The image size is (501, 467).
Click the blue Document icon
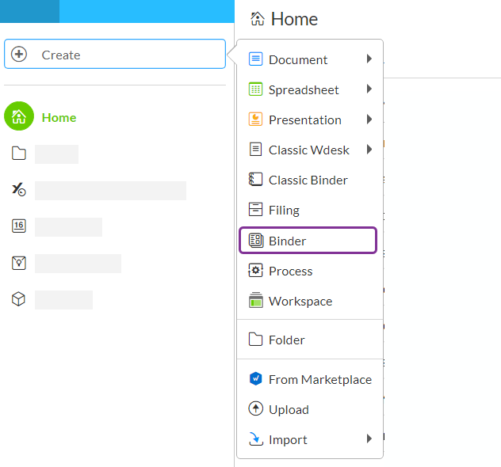255,59
